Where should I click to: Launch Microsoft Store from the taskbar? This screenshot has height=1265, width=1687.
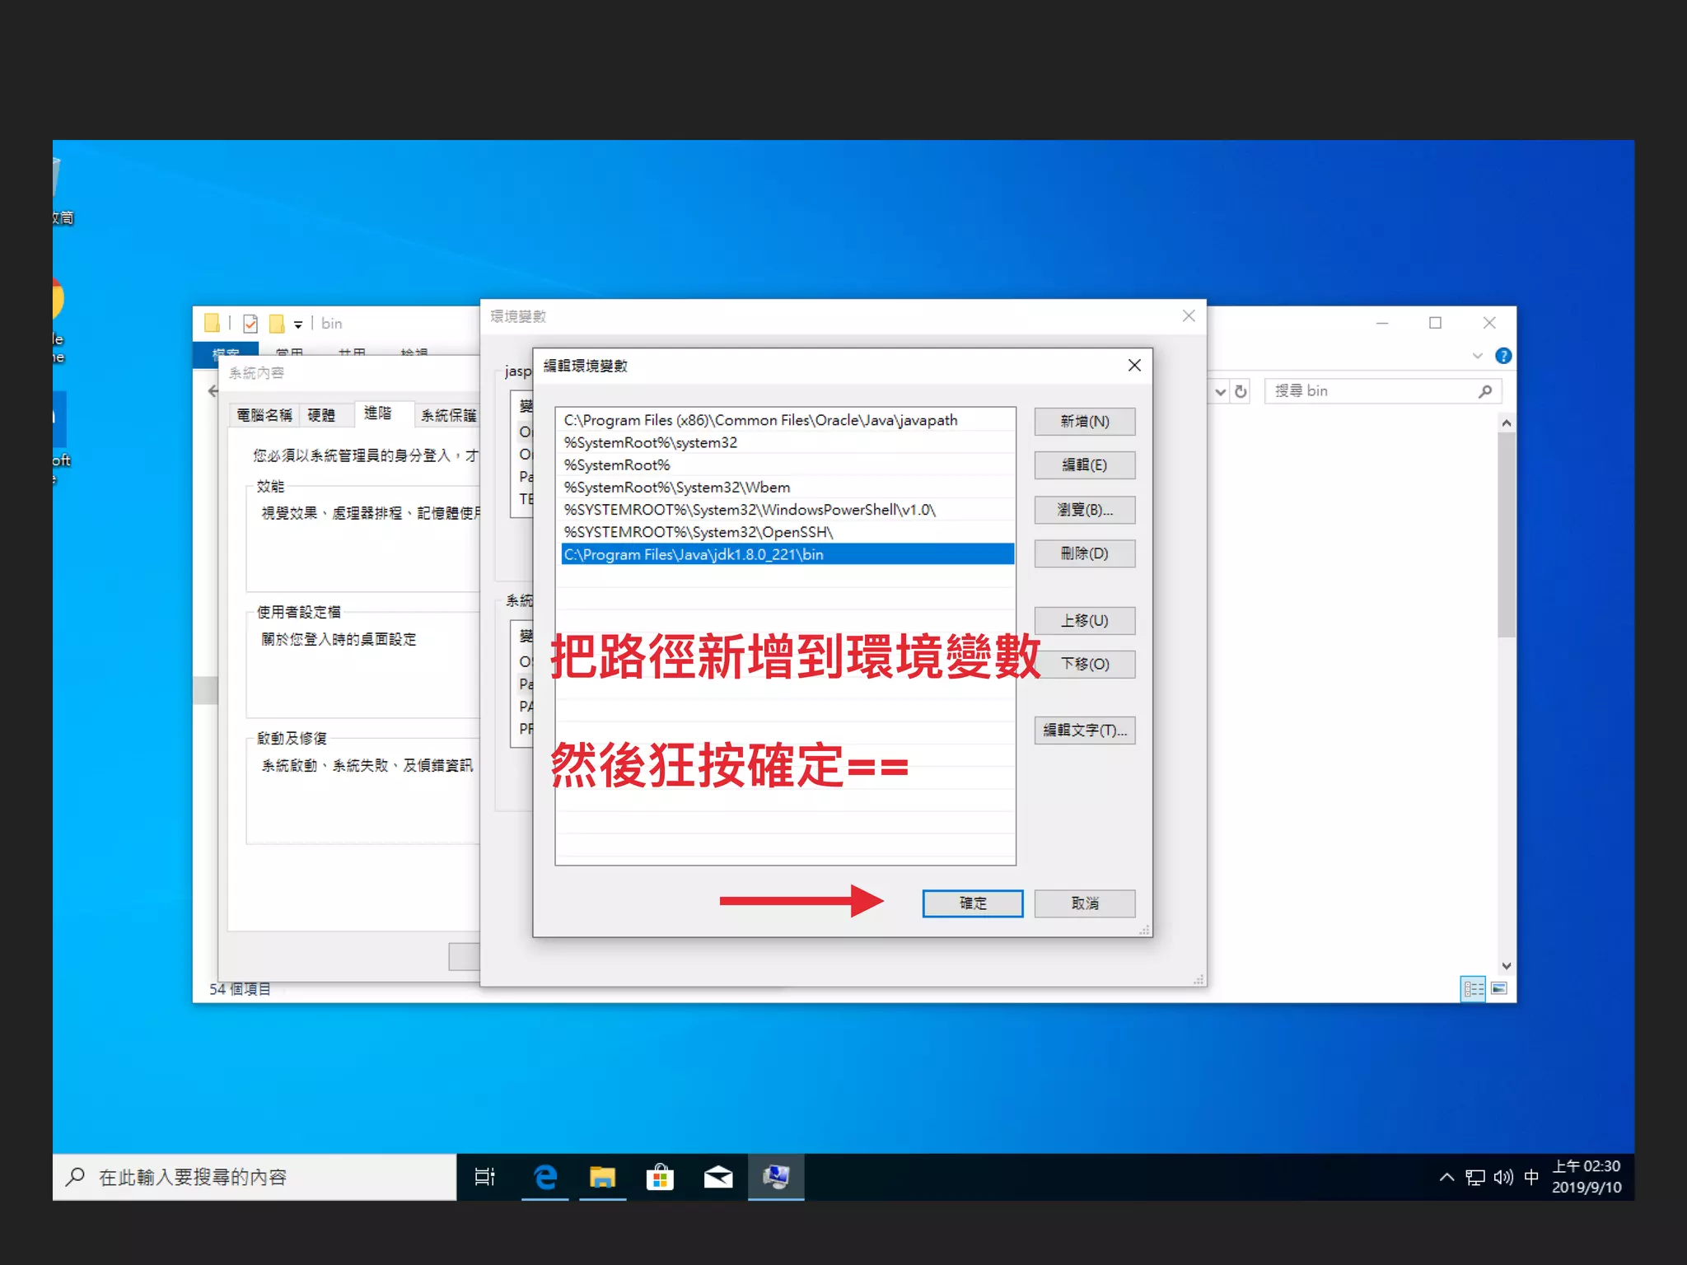point(660,1177)
